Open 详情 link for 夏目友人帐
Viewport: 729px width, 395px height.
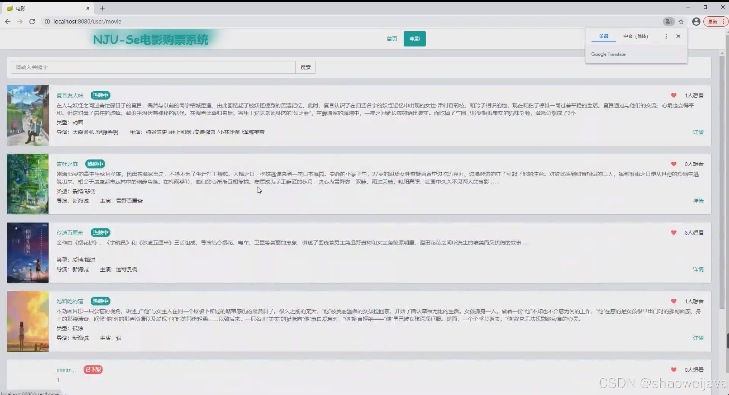(x=698, y=132)
